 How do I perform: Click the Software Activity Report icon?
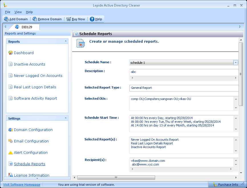pyautogui.click(x=11, y=98)
